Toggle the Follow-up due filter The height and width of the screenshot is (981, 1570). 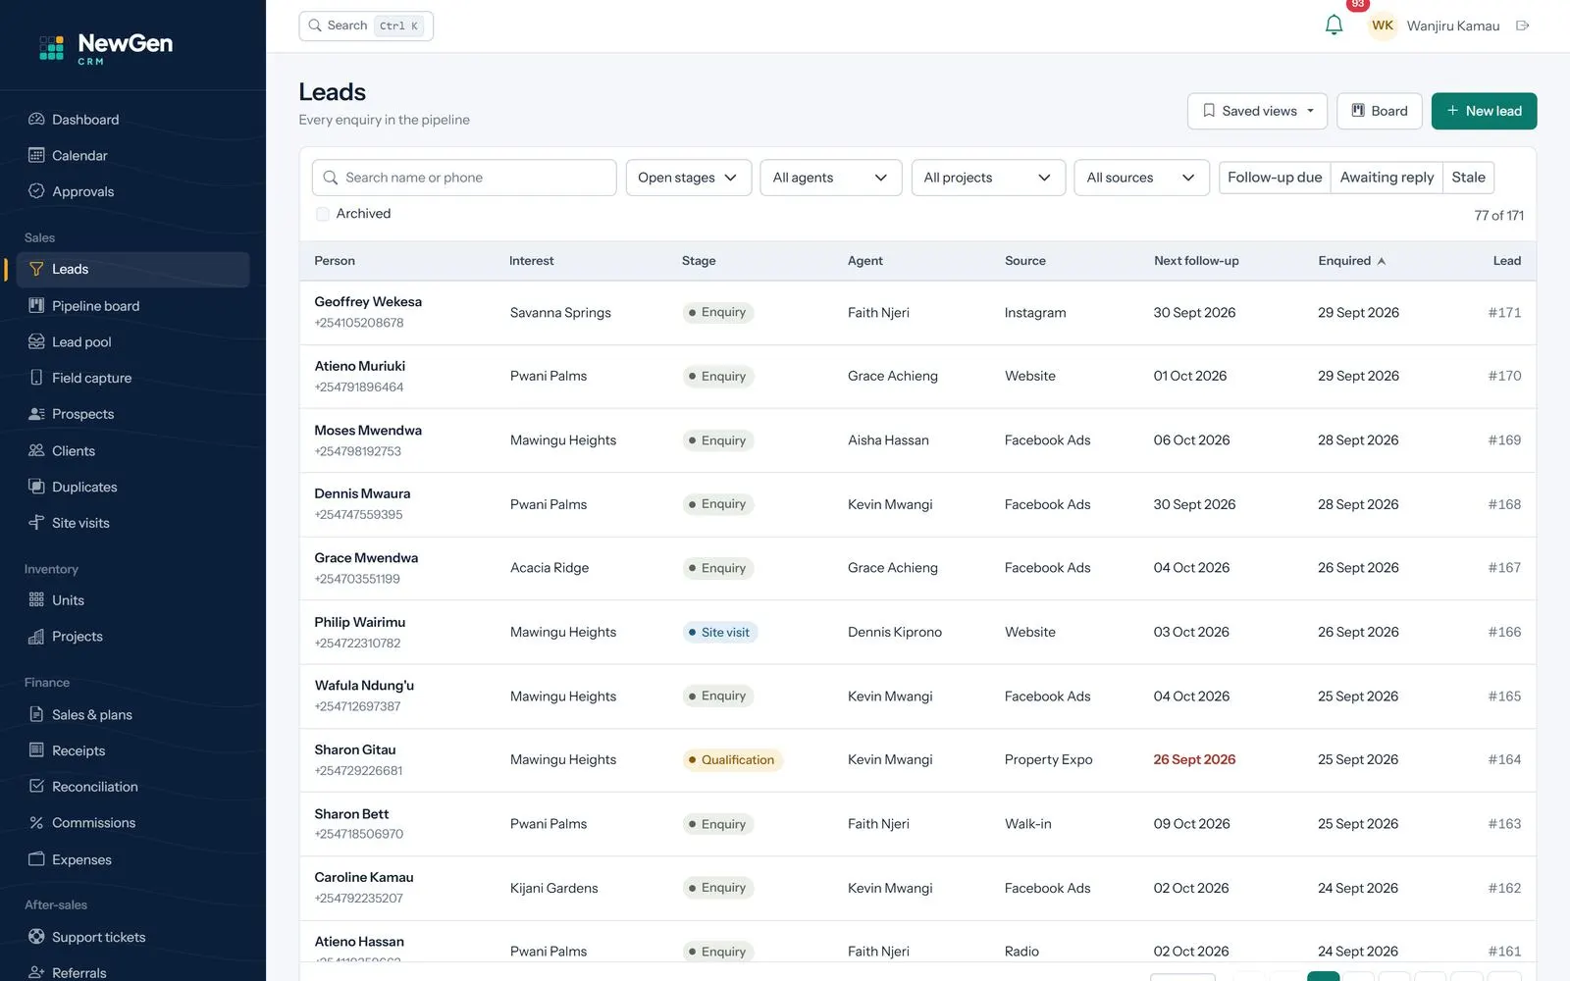coord(1275,178)
